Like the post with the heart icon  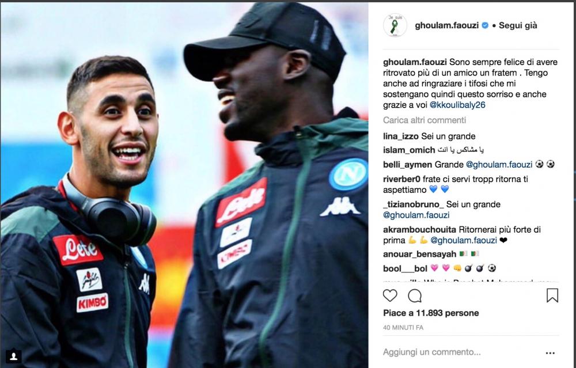tap(390, 295)
